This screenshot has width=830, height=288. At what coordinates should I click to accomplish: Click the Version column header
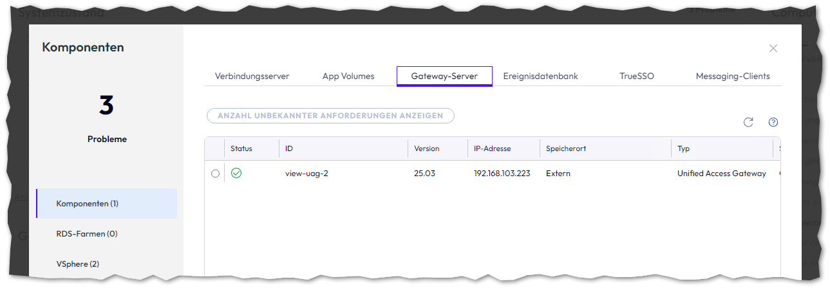(x=426, y=148)
